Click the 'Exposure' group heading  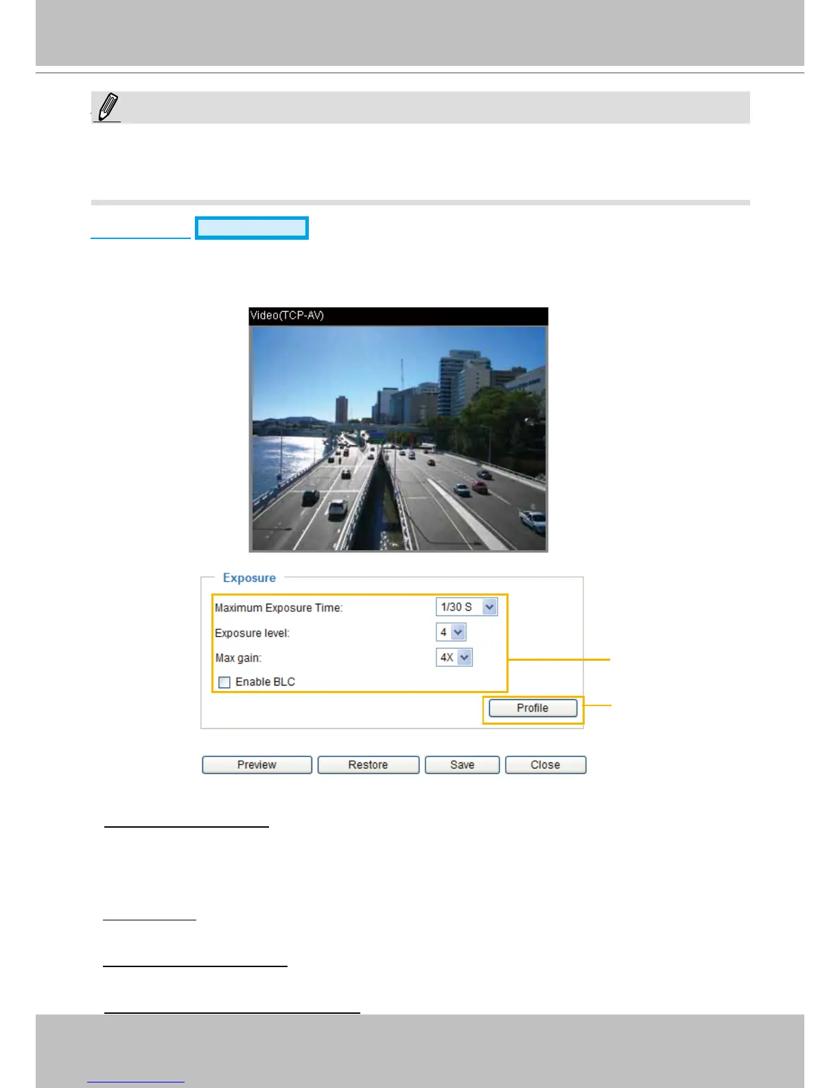(249, 578)
